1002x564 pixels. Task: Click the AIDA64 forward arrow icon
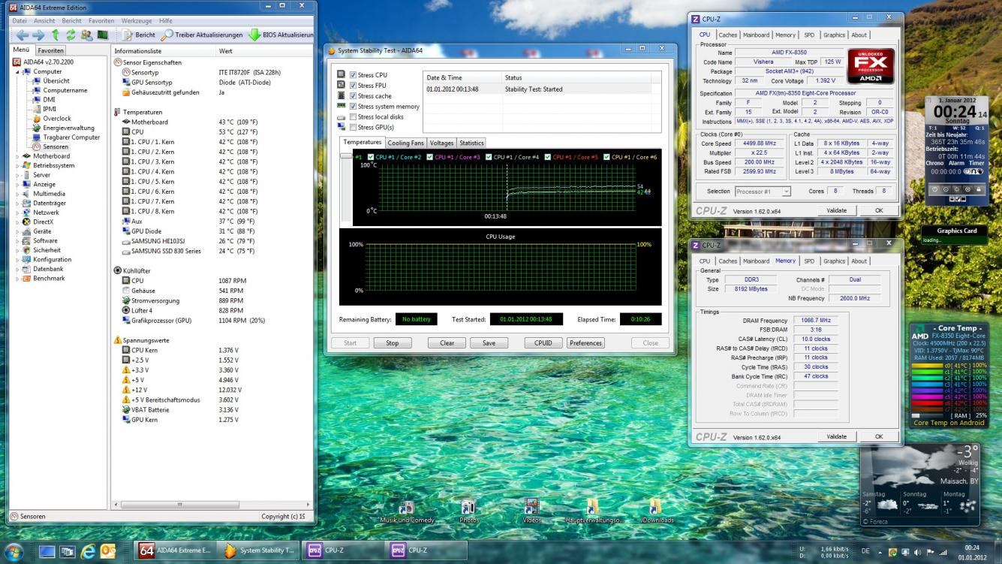click(x=39, y=35)
